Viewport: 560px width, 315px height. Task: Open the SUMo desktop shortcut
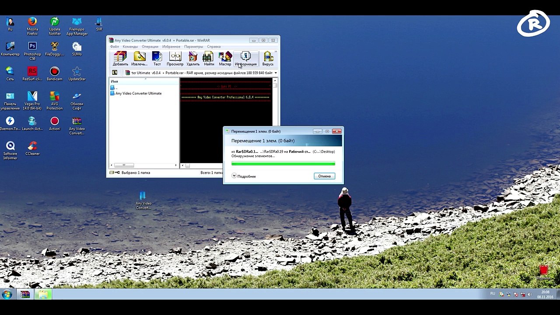point(77,49)
